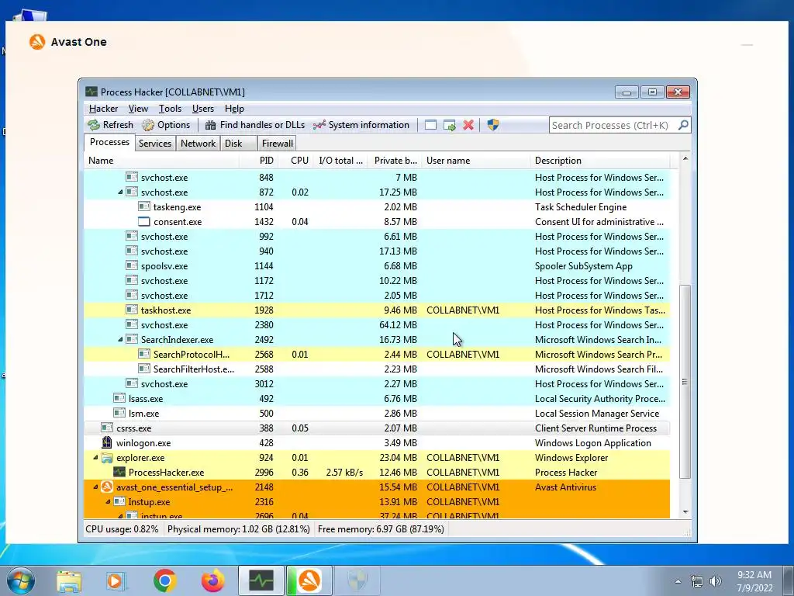Click the scrollbar up arrow
Screen dimensions: 794x596
click(x=685, y=158)
